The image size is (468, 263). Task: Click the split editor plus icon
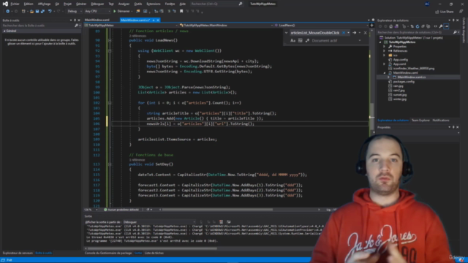pos(371,26)
